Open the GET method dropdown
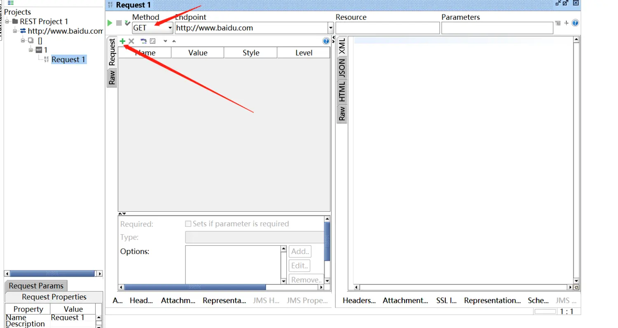Viewport: 618px width, 328px height. pyautogui.click(x=169, y=28)
